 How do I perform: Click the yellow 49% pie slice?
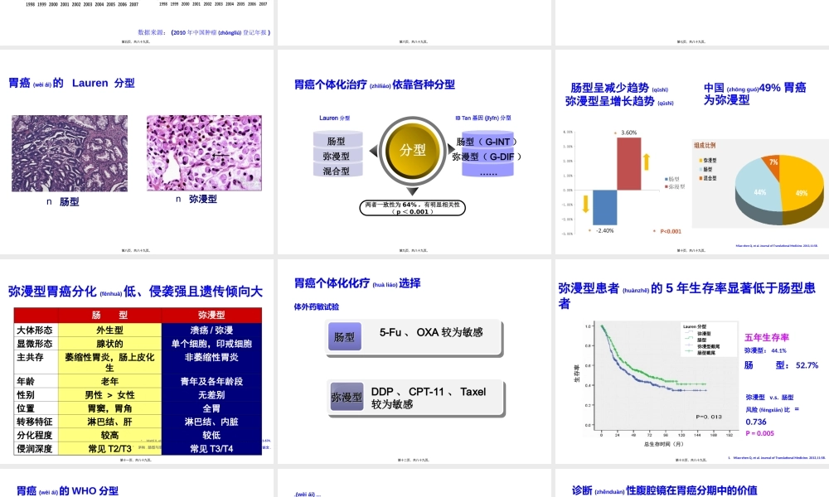pyautogui.click(x=800, y=193)
